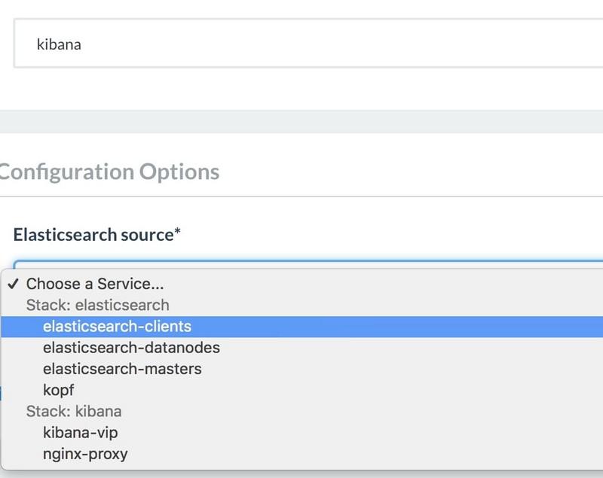Click the empty area right of elasticsearch-clients
The width and height of the screenshot is (603, 478).
[x=396, y=327]
